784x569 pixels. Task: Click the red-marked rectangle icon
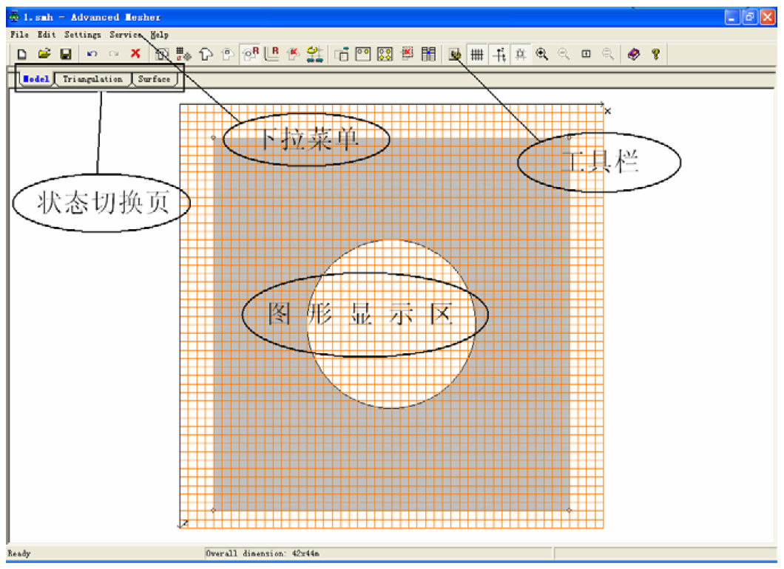click(x=408, y=53)
